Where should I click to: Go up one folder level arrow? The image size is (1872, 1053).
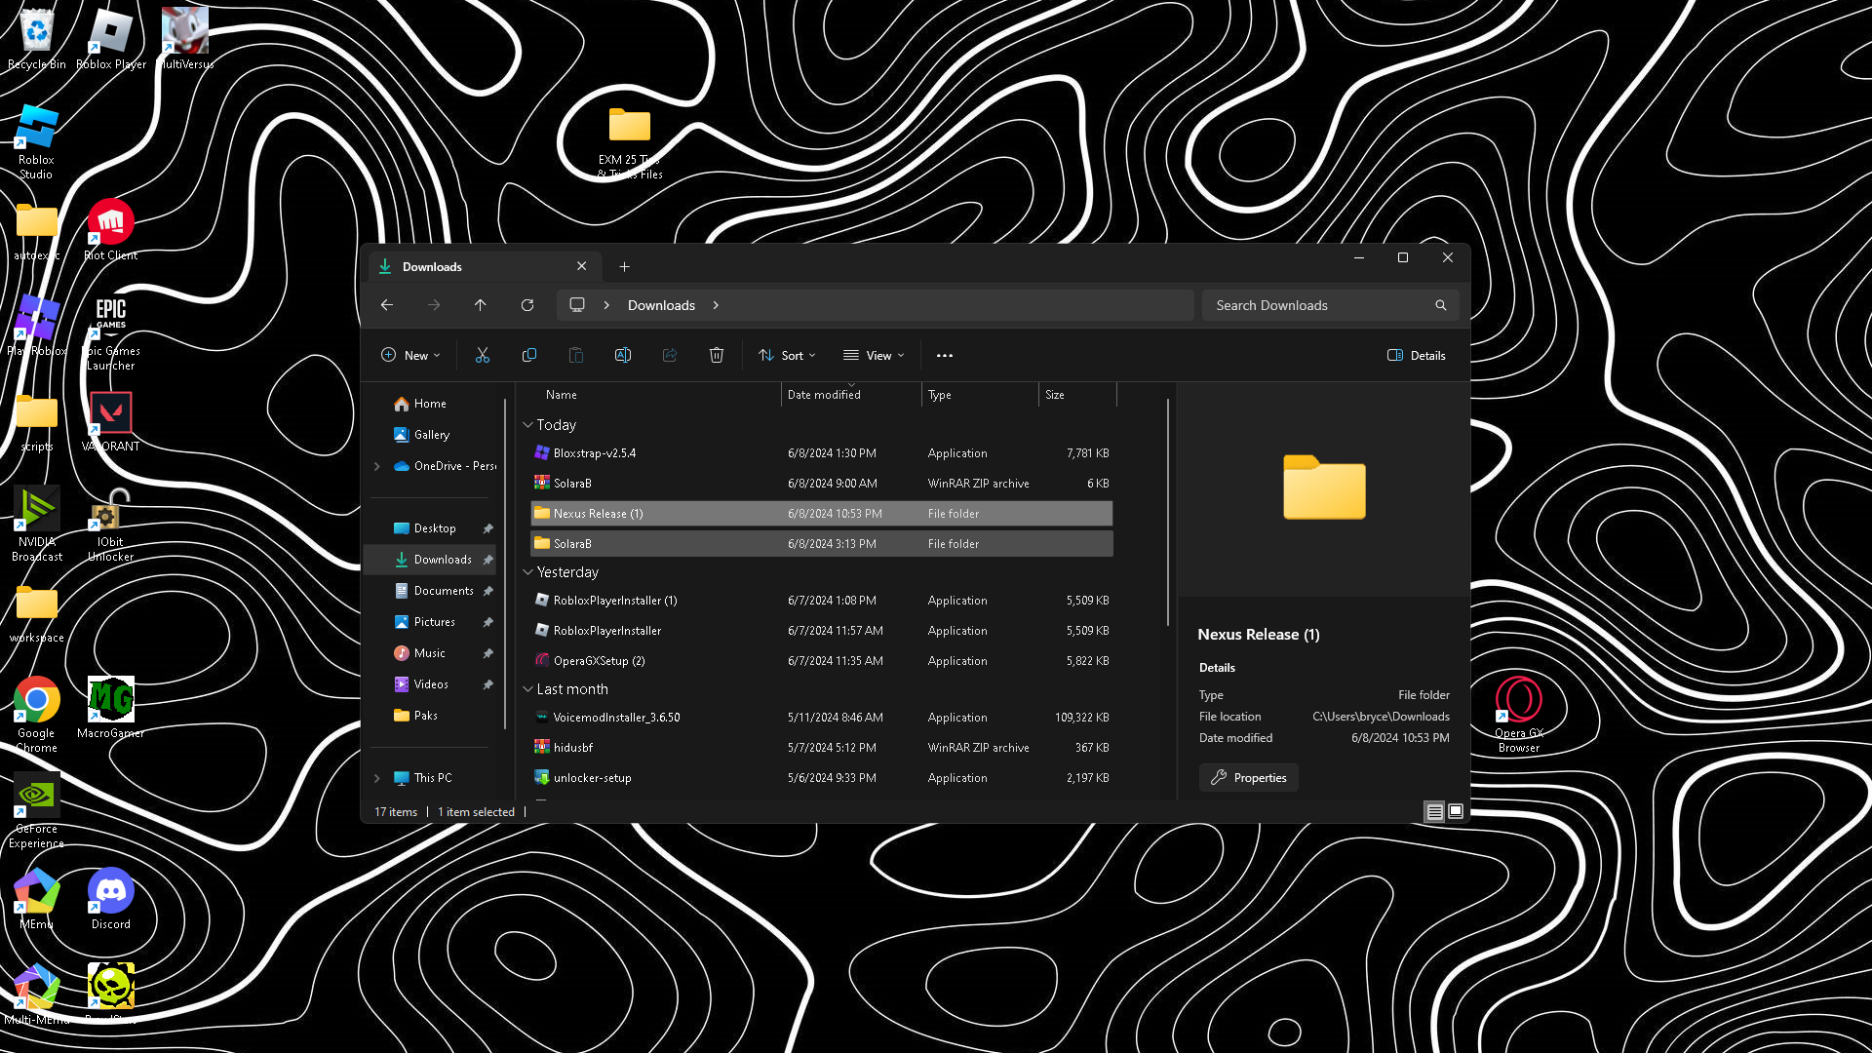coord(481,305)
